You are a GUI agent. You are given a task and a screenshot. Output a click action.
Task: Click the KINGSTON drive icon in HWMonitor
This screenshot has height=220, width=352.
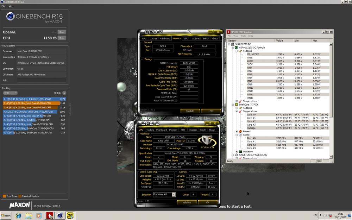237,155
